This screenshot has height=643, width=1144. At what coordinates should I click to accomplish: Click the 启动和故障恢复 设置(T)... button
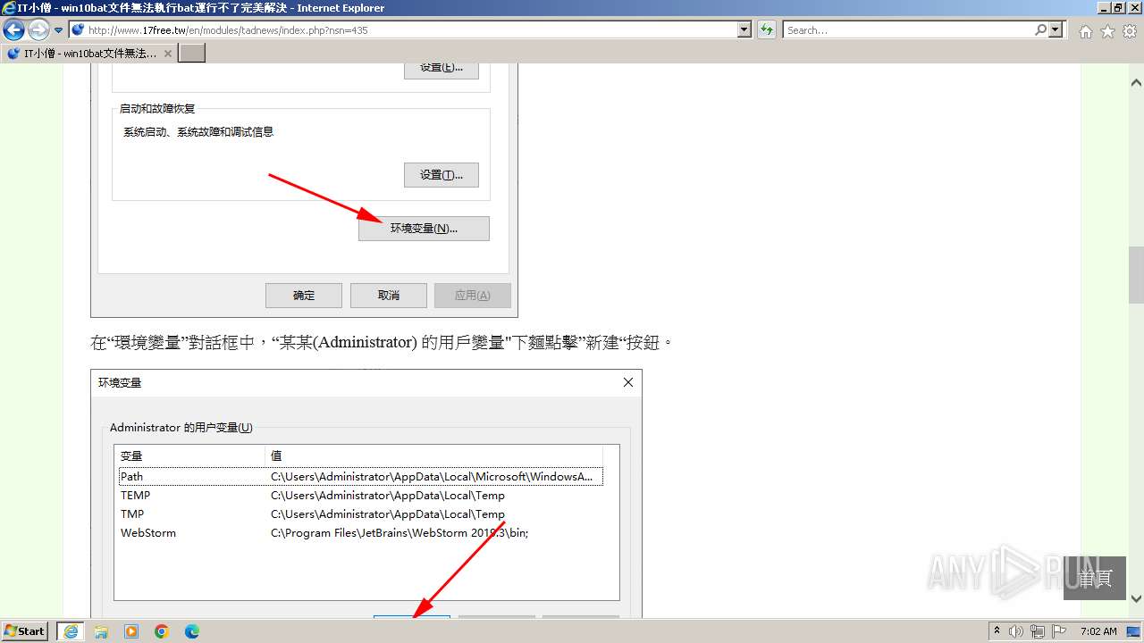[x=442, y=175]
